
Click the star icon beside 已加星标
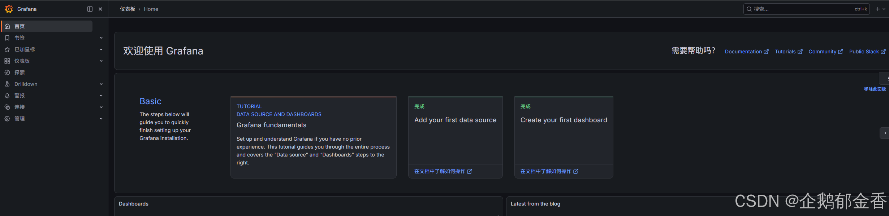point(7,49)
